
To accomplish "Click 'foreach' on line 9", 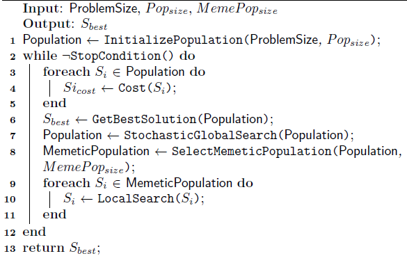I will coord(67,183).
